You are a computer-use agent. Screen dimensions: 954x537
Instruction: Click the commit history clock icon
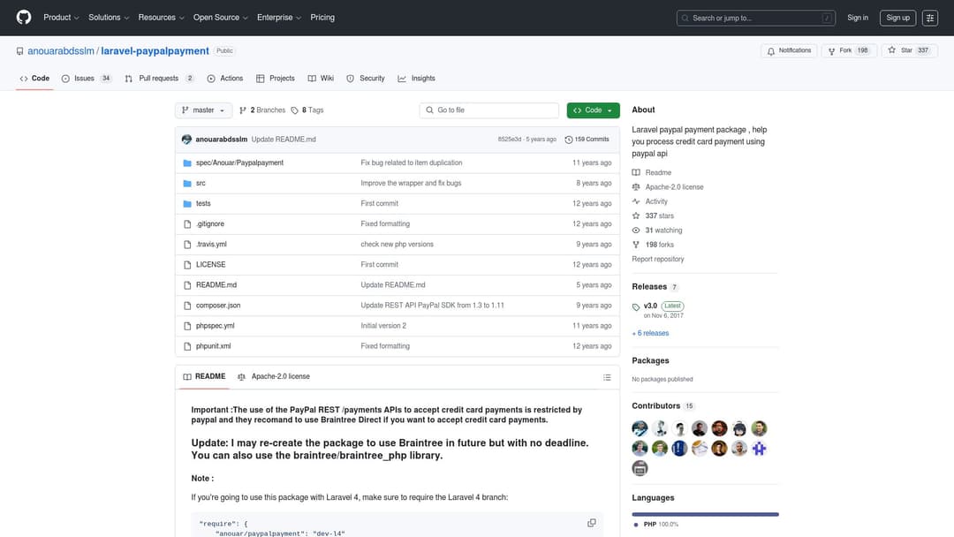tap(568, 140)
